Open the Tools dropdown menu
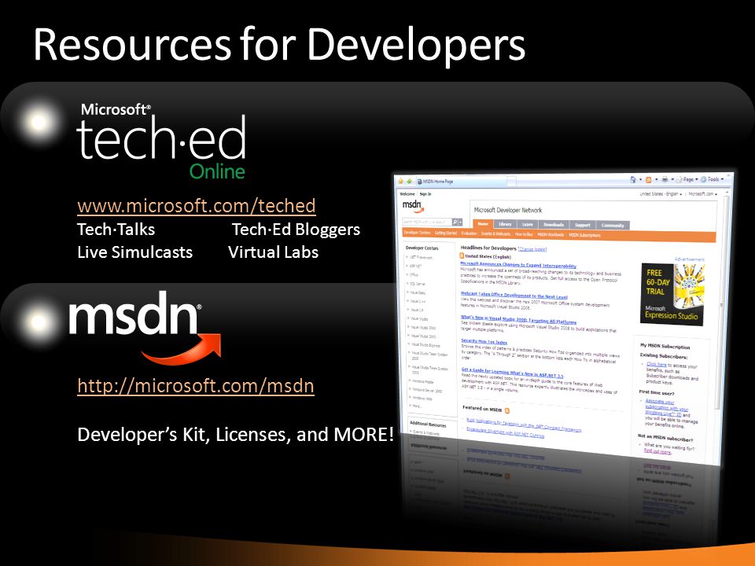Screen dimensions: 755x566 pos(713,179)
